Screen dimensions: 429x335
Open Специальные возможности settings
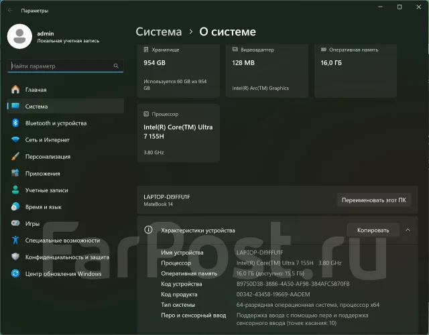click(x=65, y=240)
